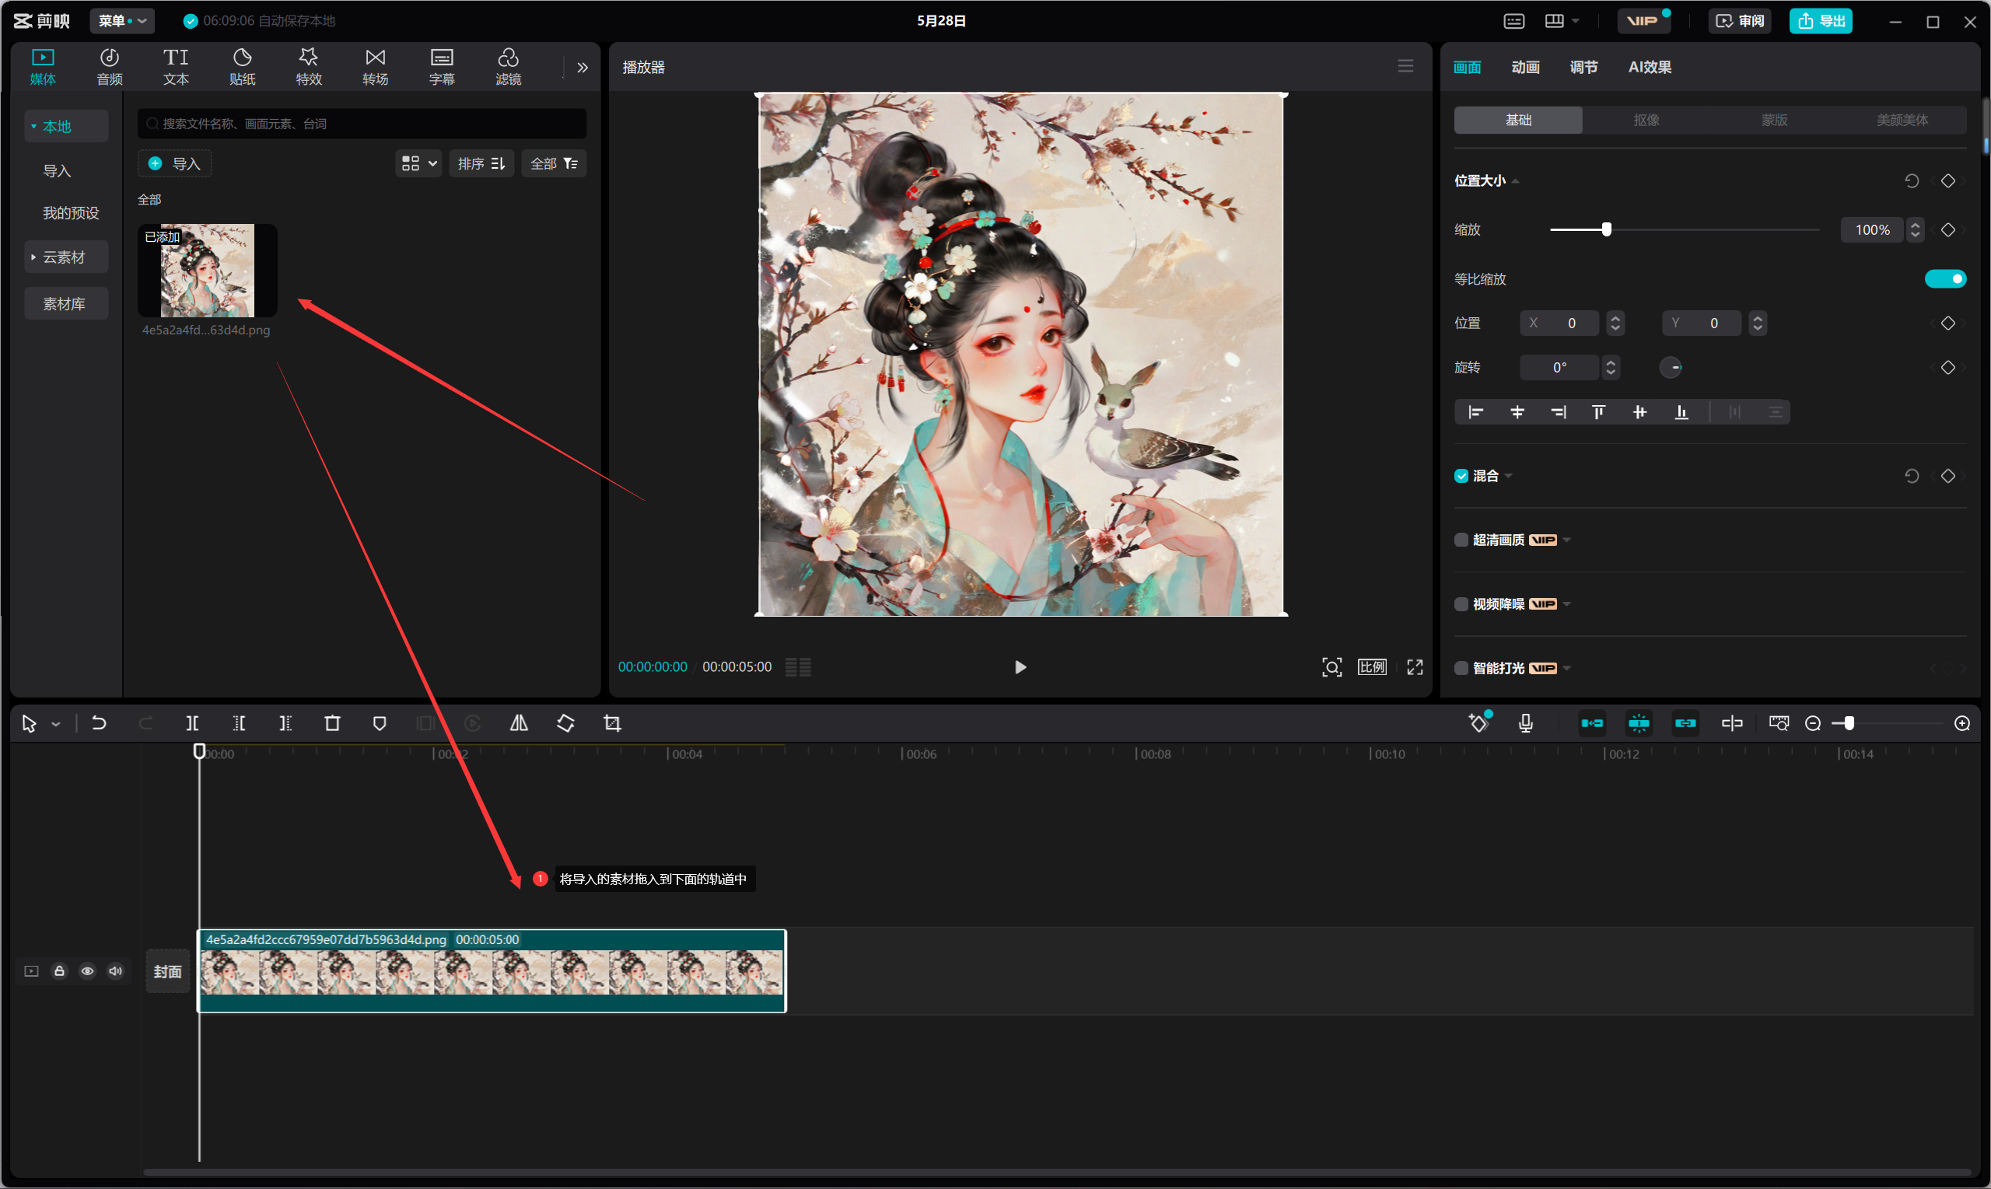
Task: Click the zoom in timeline plus icon
Action: pos(1961,722)
